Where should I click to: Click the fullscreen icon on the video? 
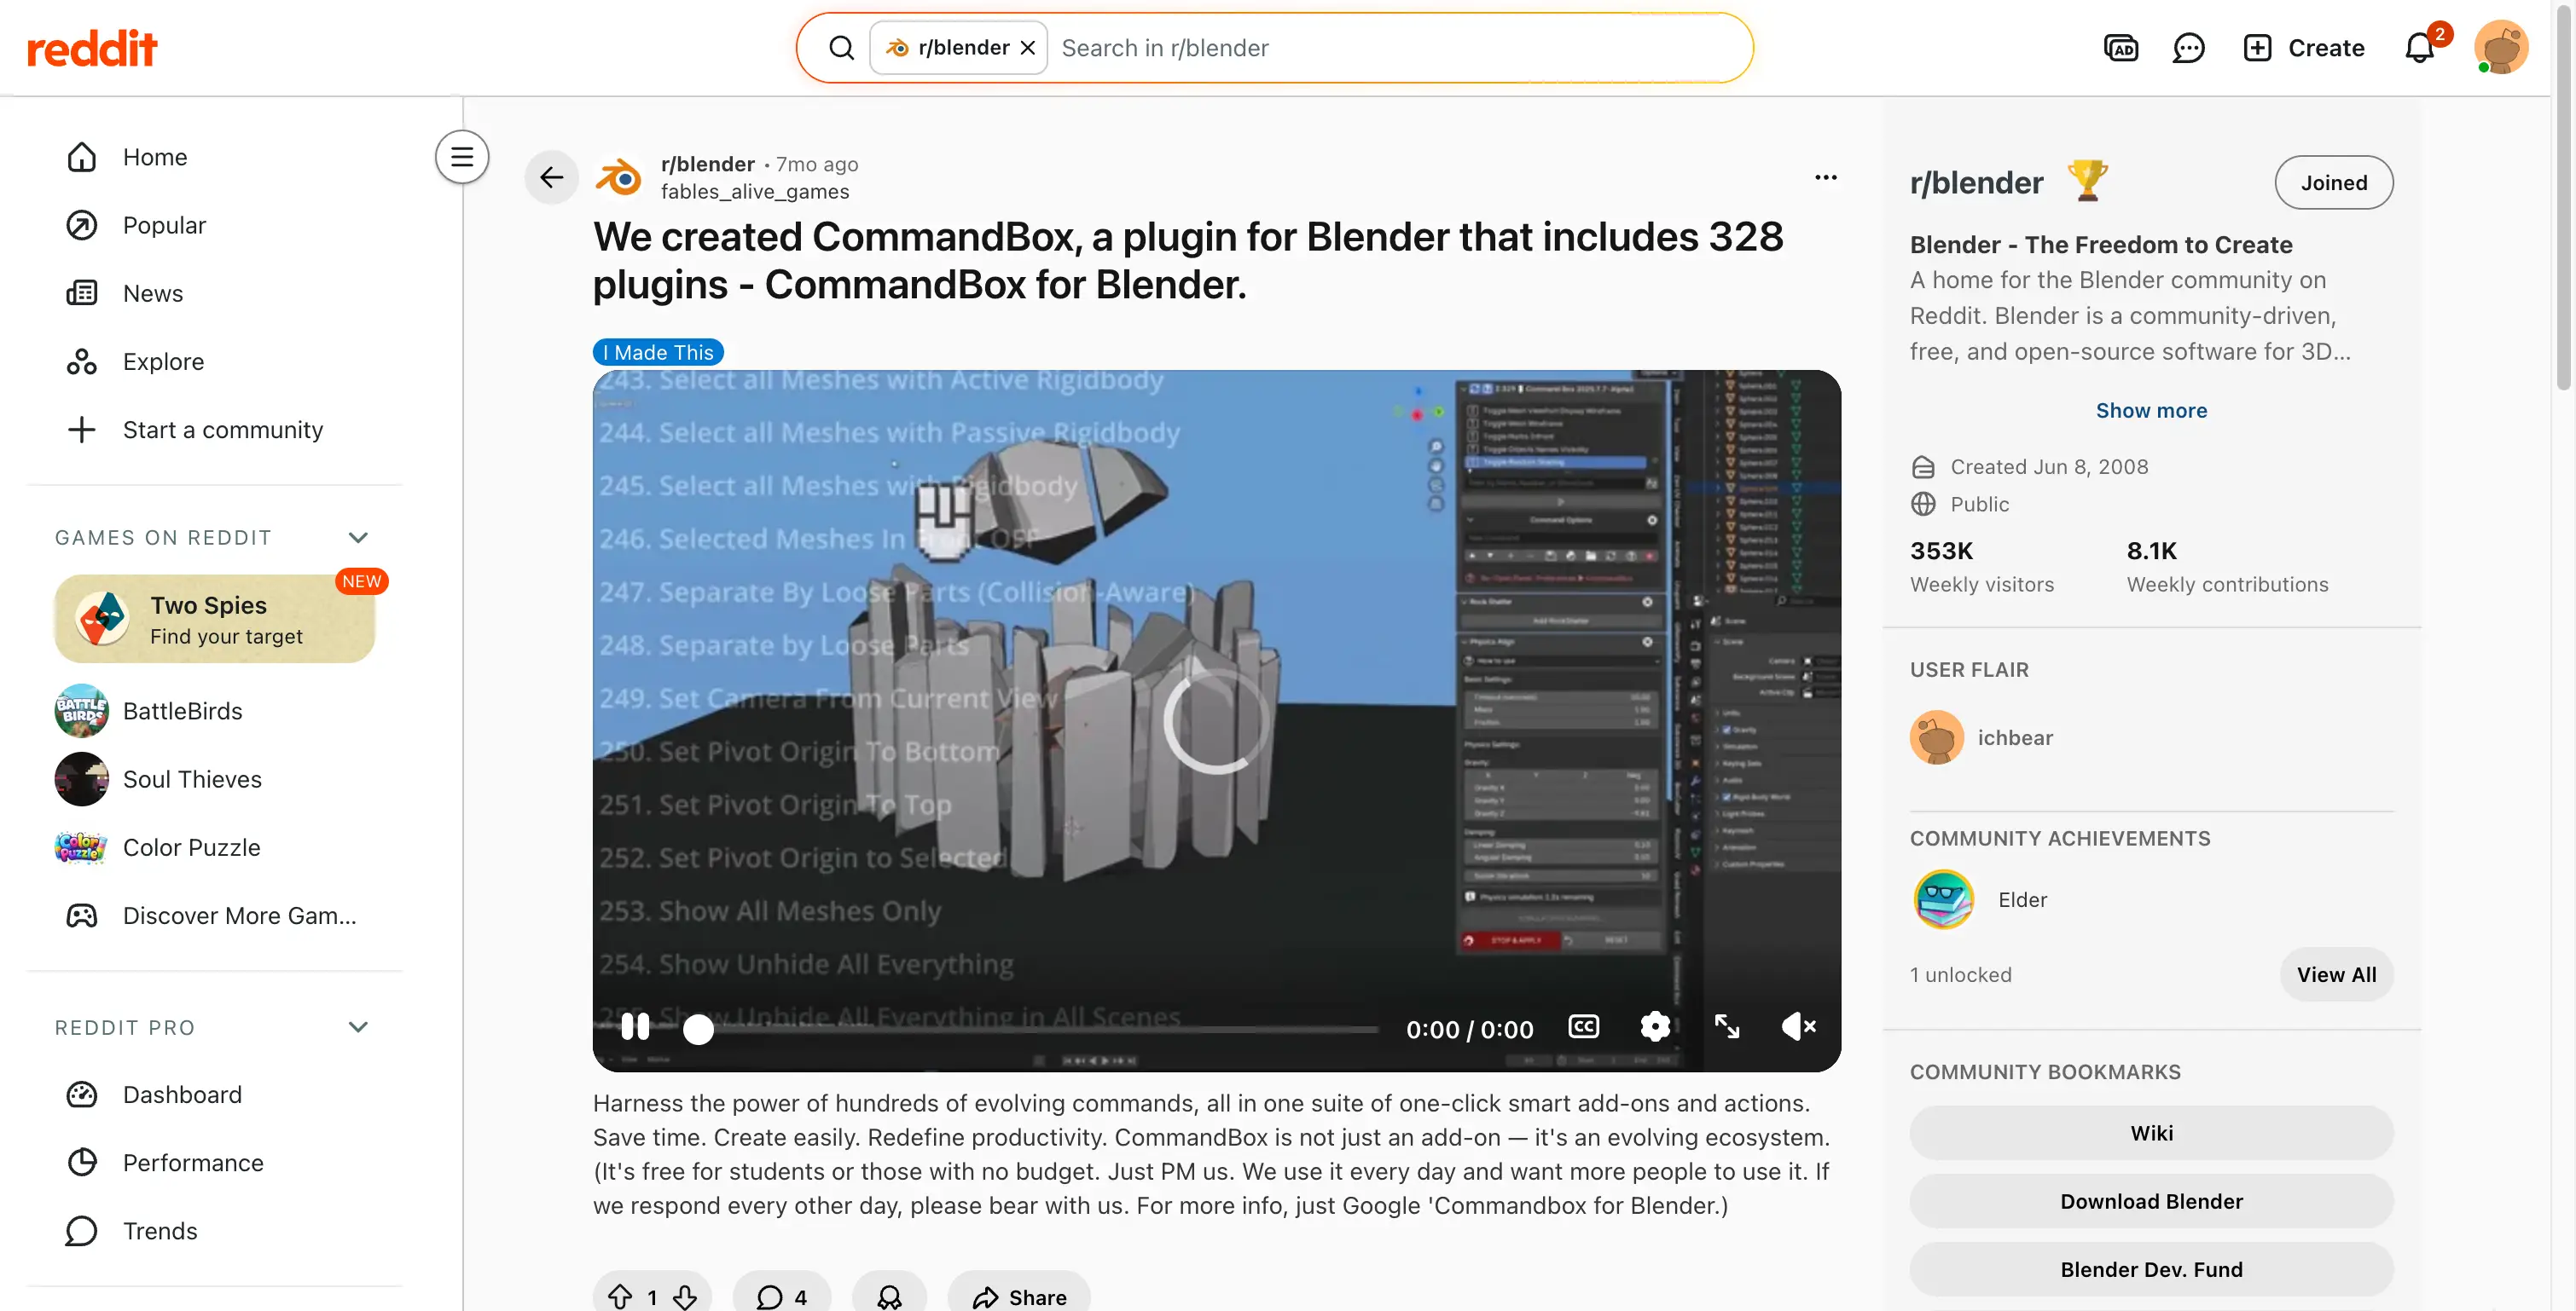[x=1728, y=1026]
